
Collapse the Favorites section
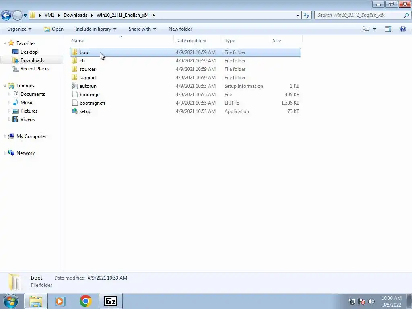pos(5,43)
